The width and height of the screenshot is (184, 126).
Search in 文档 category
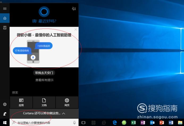44,102
